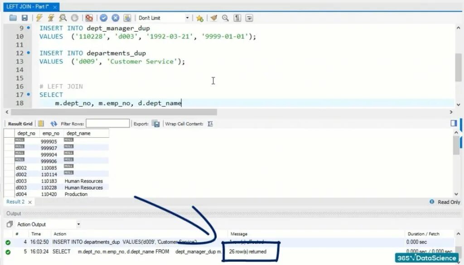Execute statement under cursor lightning icon
Viewport: 464px width, 265px height.
click(51, 18)
